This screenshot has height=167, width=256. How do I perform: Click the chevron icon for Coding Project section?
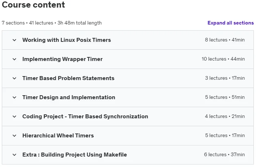[x=14, y=117]
